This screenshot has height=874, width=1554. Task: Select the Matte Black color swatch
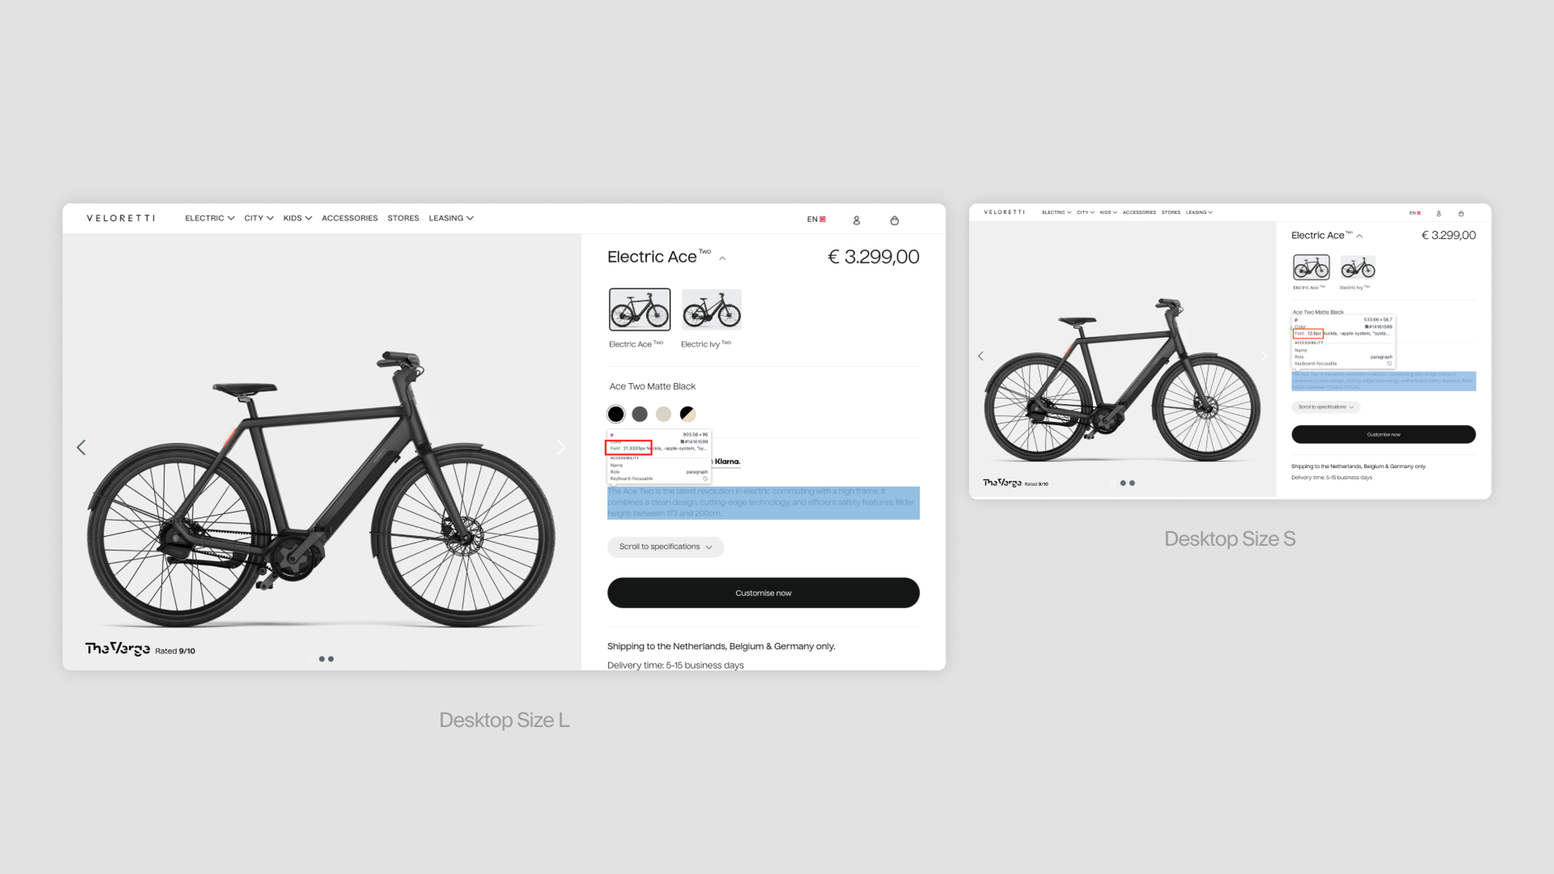click(616, 414)
